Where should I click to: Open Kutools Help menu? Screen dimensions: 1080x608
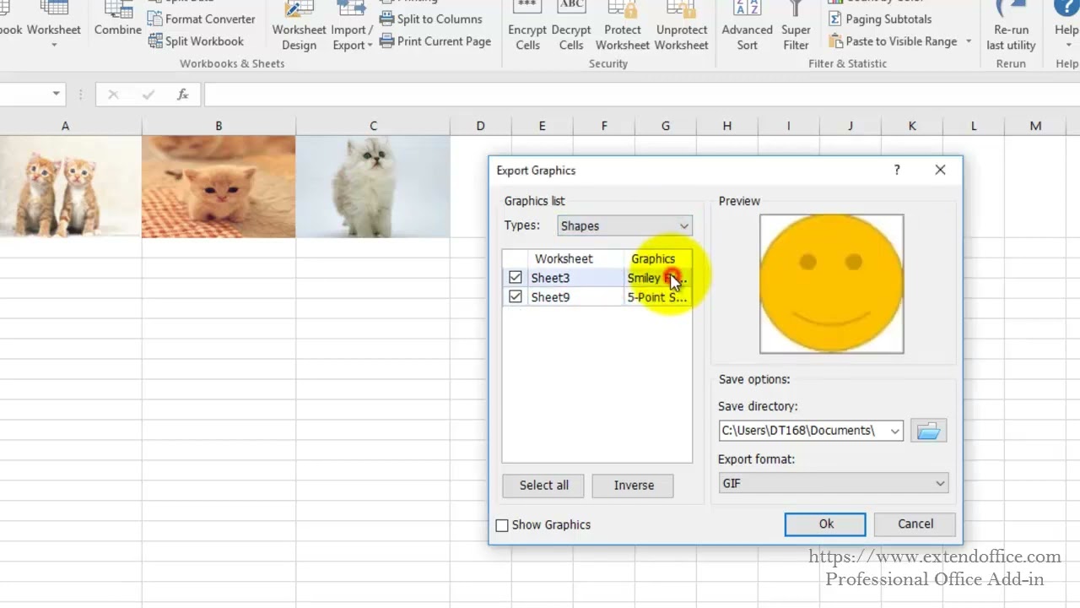tap(1066, 25)
